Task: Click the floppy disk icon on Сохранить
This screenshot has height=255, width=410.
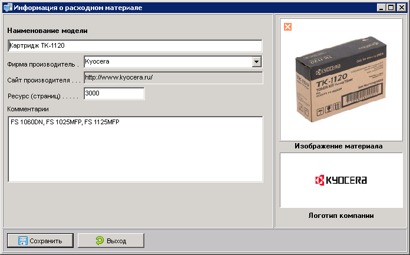Action: coord(23,241)
